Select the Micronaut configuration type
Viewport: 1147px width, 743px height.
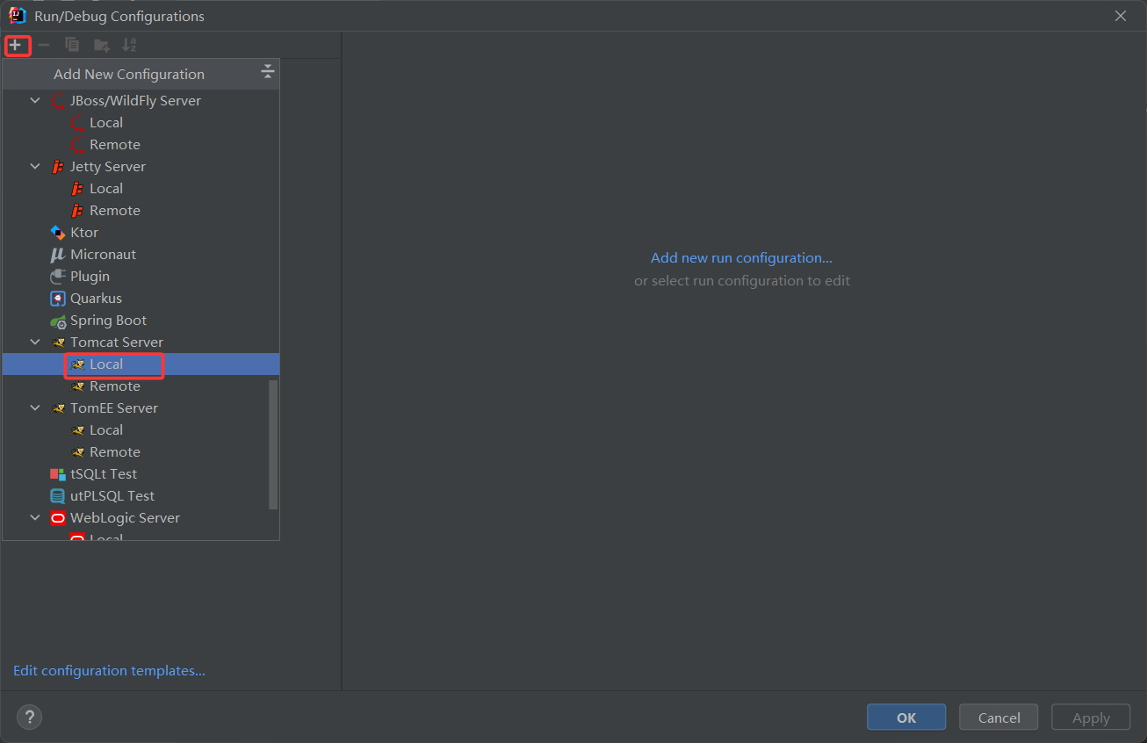[141, 255]
